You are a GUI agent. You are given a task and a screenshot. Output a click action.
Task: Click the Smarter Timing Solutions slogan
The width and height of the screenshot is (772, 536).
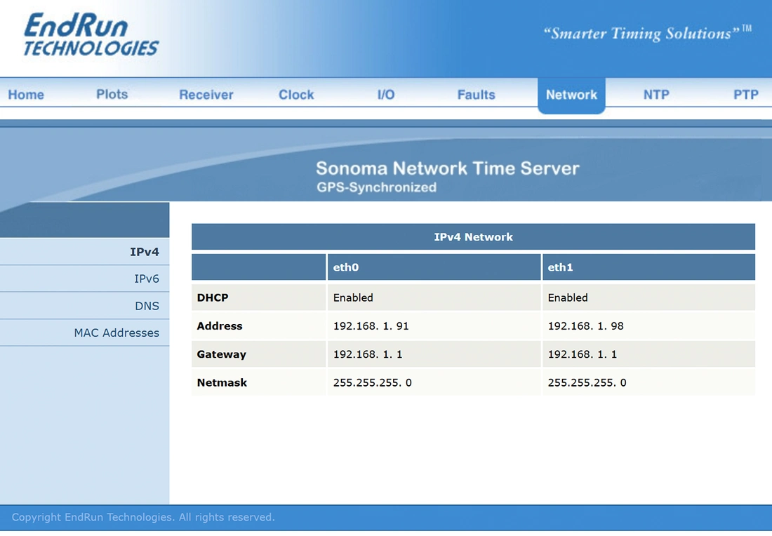point(647,33)
